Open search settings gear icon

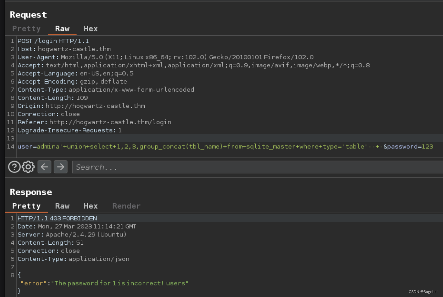coord(28,167)
